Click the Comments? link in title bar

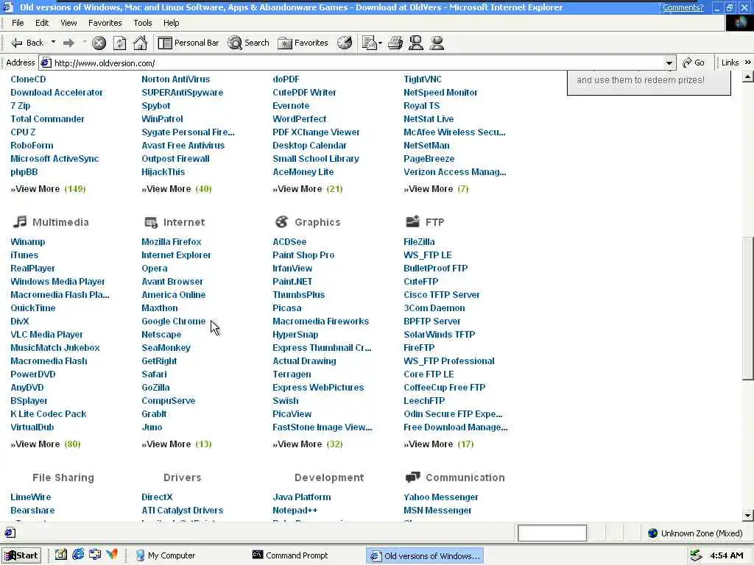click(x=683, y=7)
